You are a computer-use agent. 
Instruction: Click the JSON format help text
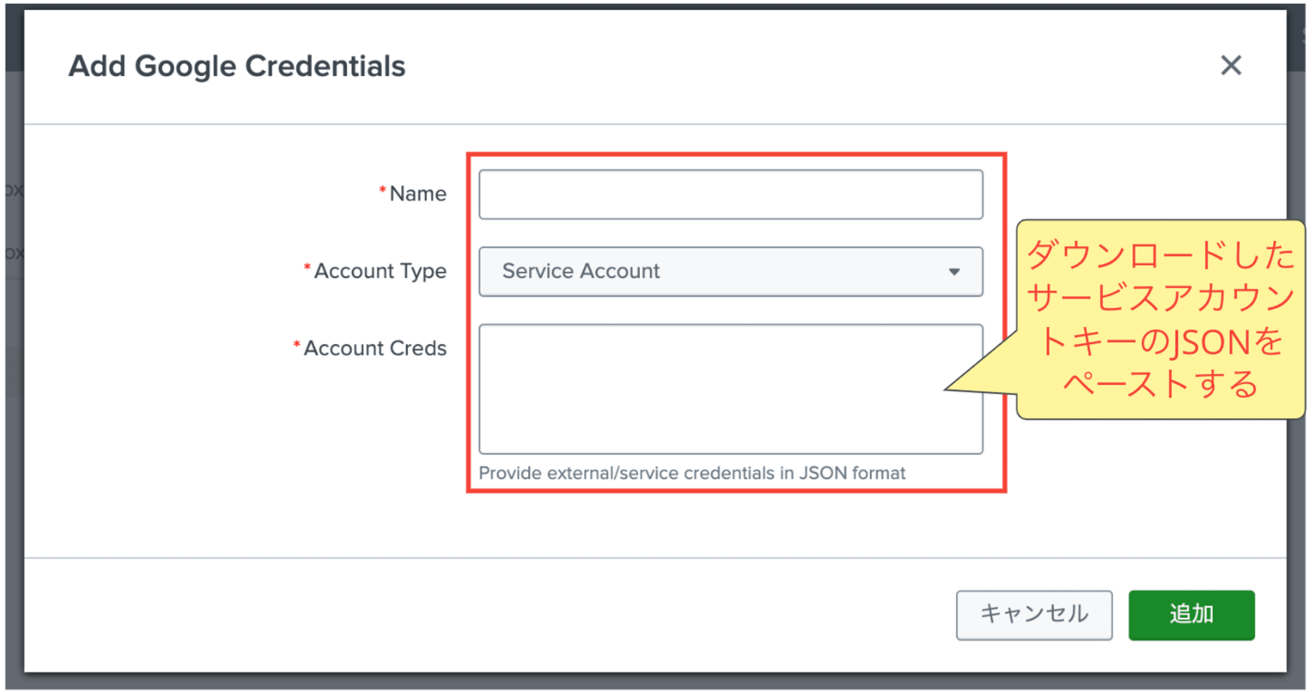(x=692, y=473)
